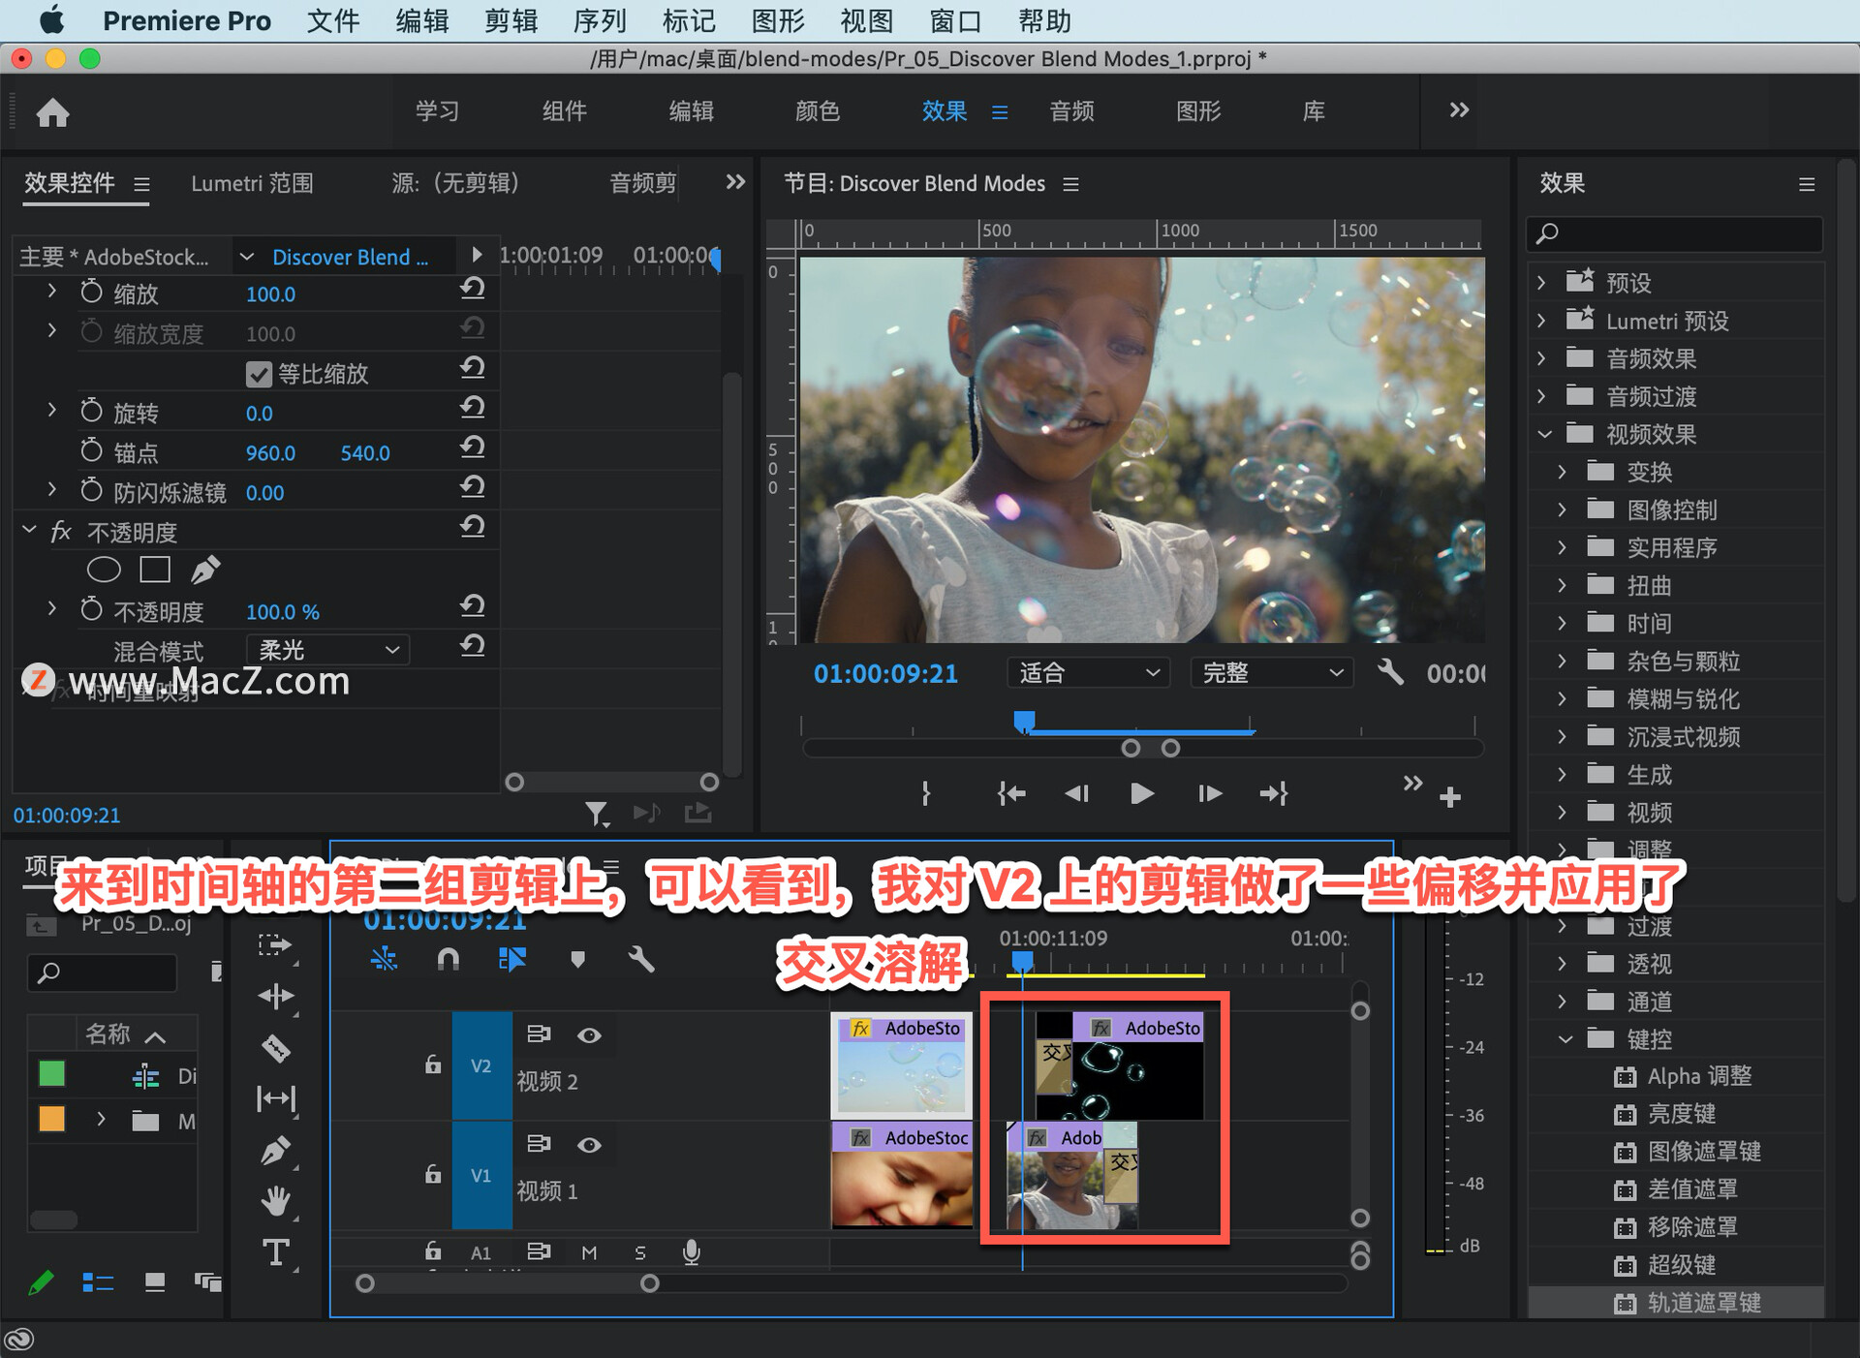This screenshot has height=1358, width=1860.
Task: Reset the 缩放 parameter
Action: click(x=472, y=289)
